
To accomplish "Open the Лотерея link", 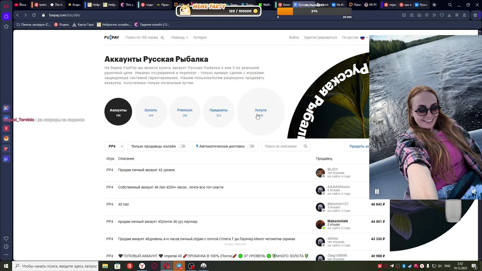I will click(200, 38).
